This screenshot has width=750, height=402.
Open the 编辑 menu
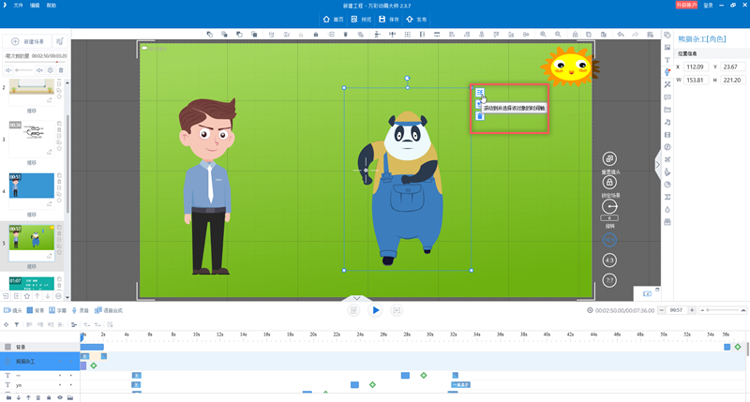point(35,6)
